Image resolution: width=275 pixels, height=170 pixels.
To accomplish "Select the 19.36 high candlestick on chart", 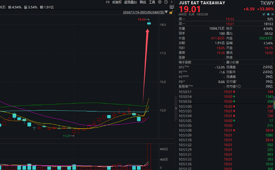I will 149,23.
